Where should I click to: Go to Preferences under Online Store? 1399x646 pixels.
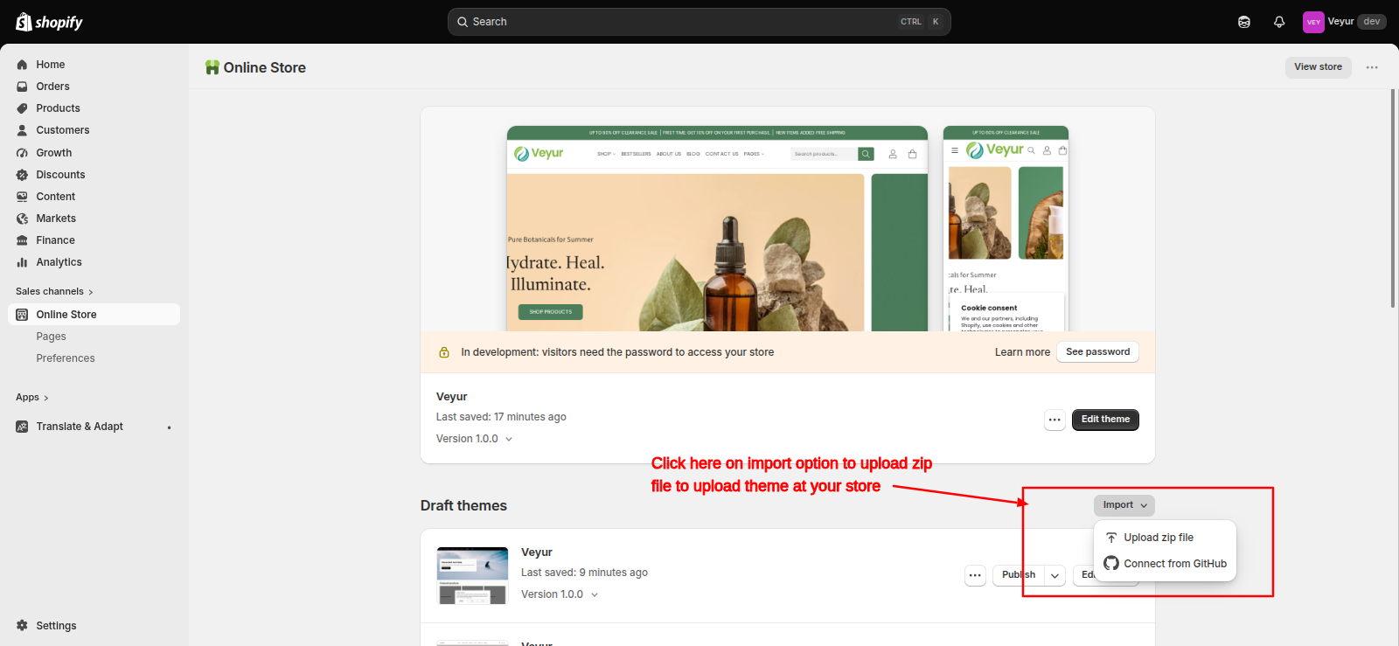point(66,358)
